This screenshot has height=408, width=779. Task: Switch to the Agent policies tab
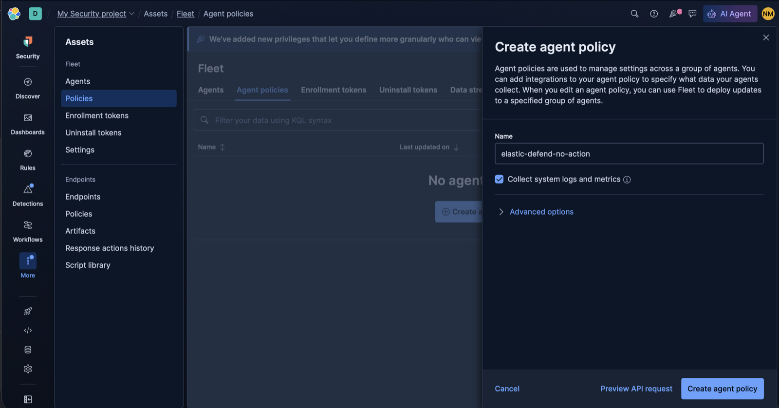click(x=262, y=90)
